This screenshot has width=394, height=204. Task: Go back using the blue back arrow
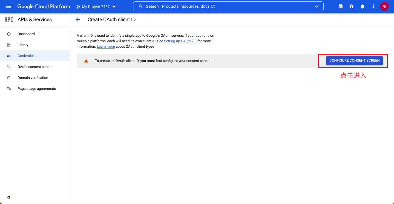click(78, 19)
